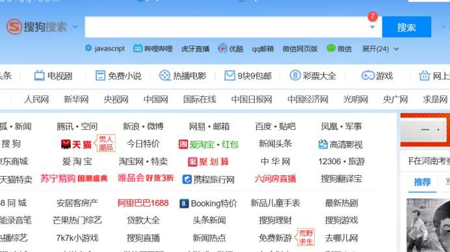Open 中华网 link
The width and height of the screenshot is (450, 252).
click(x=275, y=162)
